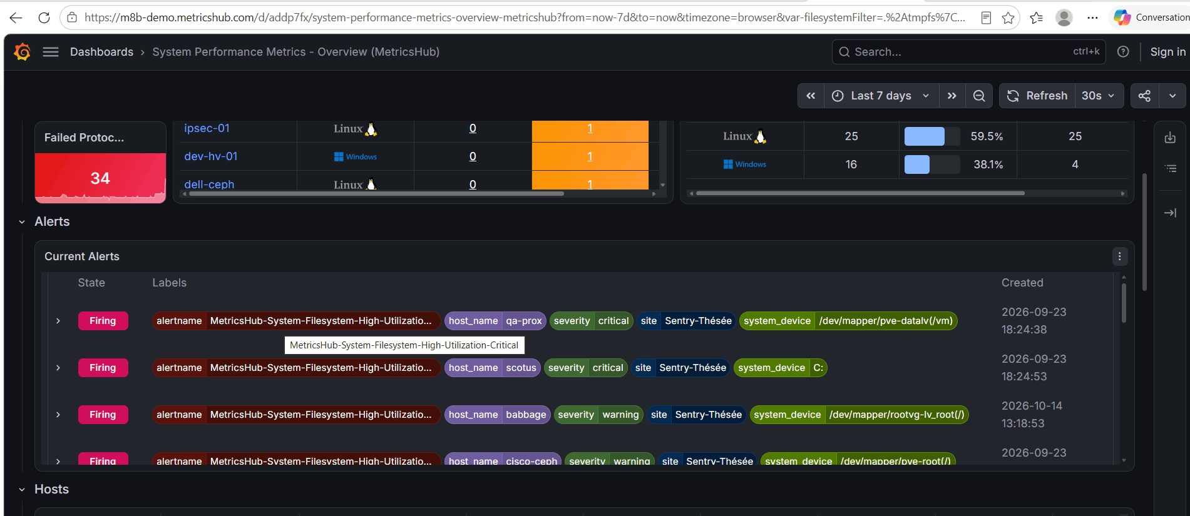
Task: Open the 30s refresh interval dropdown
Action: pyautogui.click(x=1099, y=96)
